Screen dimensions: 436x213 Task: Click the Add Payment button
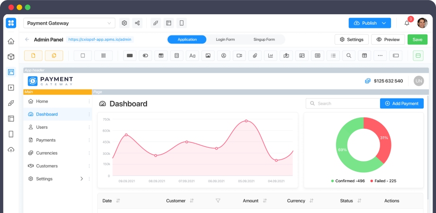tap(402, 103)
